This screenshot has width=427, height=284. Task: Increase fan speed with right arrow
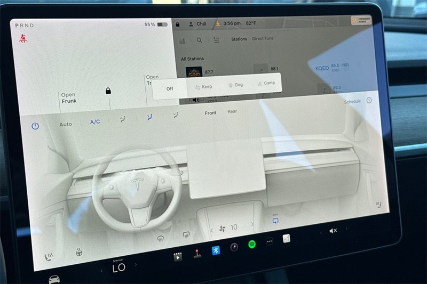click(252, 224)
